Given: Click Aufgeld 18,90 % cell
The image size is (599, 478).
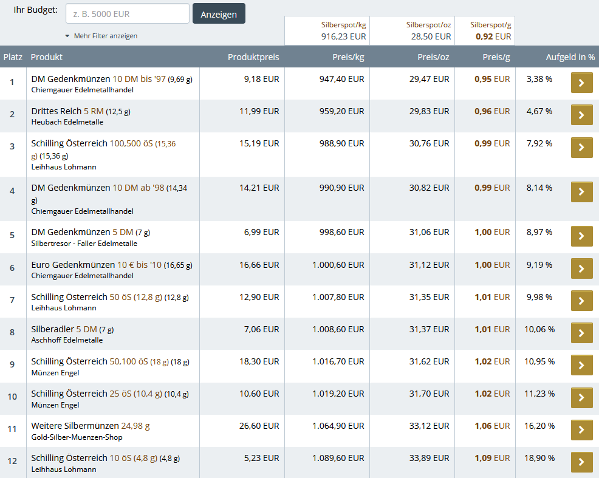Looking at the screenshot, I should 539,458.
